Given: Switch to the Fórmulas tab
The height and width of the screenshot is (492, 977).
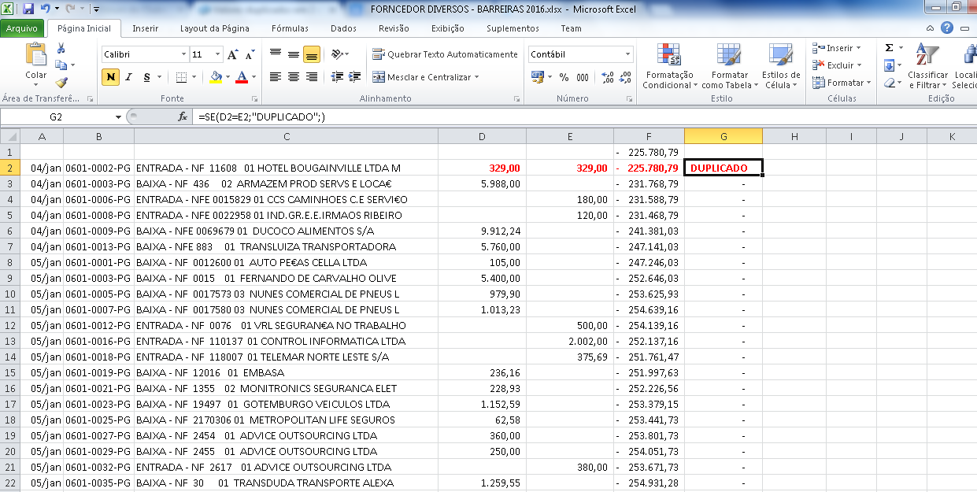Looking at the screenshot, I should (x=290, y=28).
